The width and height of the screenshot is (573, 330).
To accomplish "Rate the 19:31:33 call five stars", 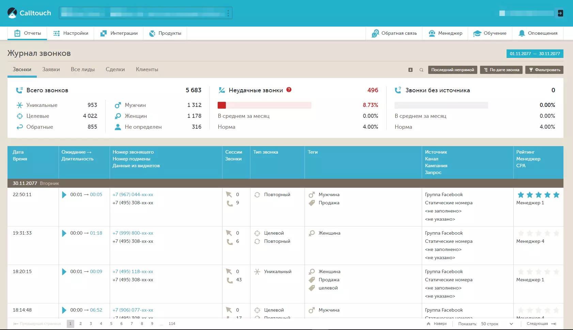I will click(556, 234).
